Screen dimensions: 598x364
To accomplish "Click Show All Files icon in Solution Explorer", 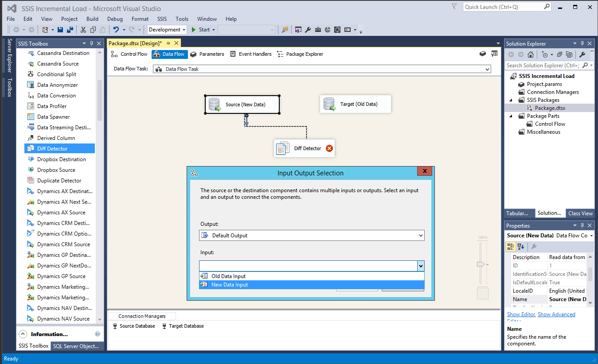I will [569, 54].
